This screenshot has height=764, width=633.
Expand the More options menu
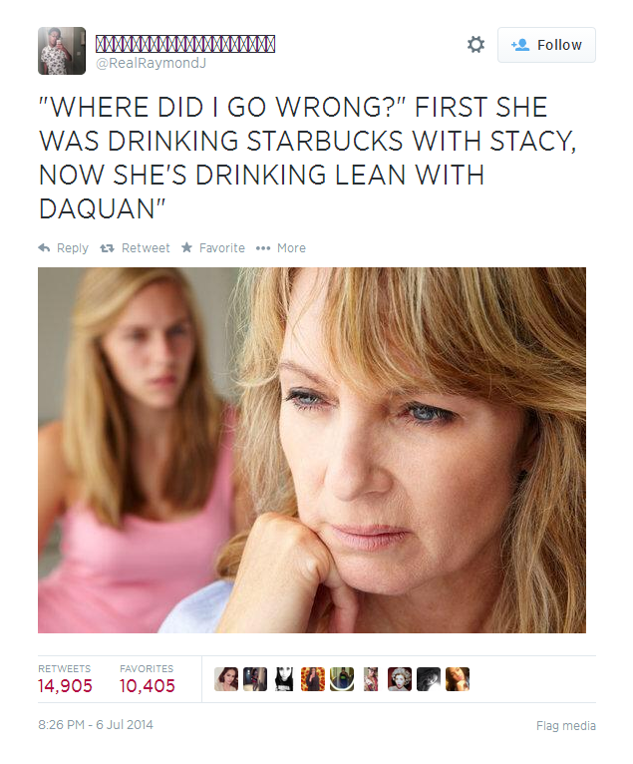[263, 248]
